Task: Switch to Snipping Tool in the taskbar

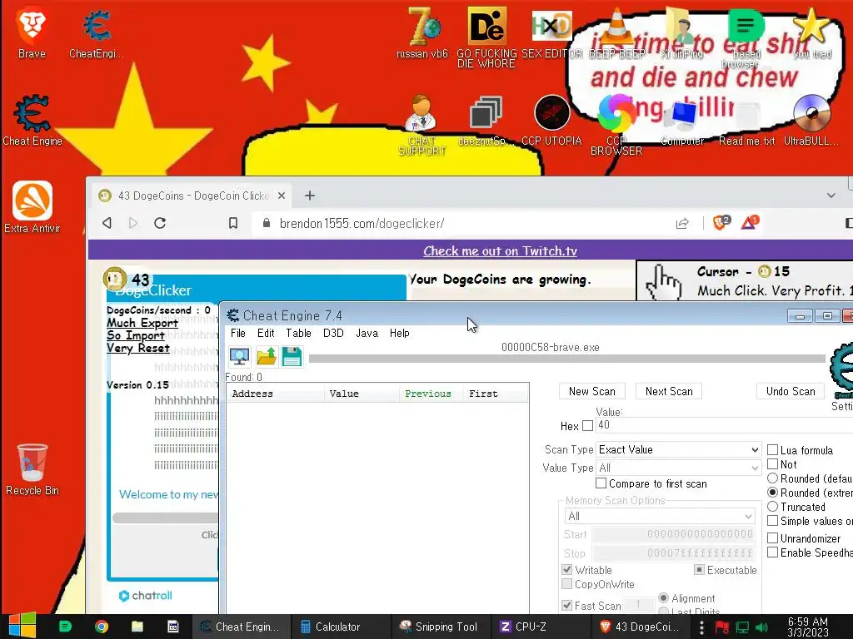Action: click(440, 627)
